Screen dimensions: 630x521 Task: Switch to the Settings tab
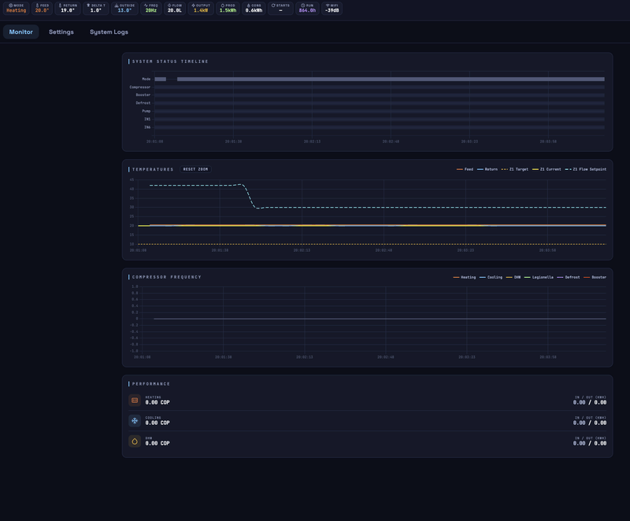61,32
